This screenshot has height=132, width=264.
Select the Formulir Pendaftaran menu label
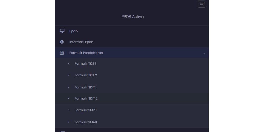[86, 53]
